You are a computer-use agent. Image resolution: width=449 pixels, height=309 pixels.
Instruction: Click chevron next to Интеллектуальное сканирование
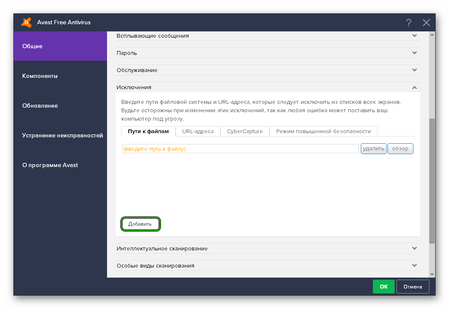414,248
